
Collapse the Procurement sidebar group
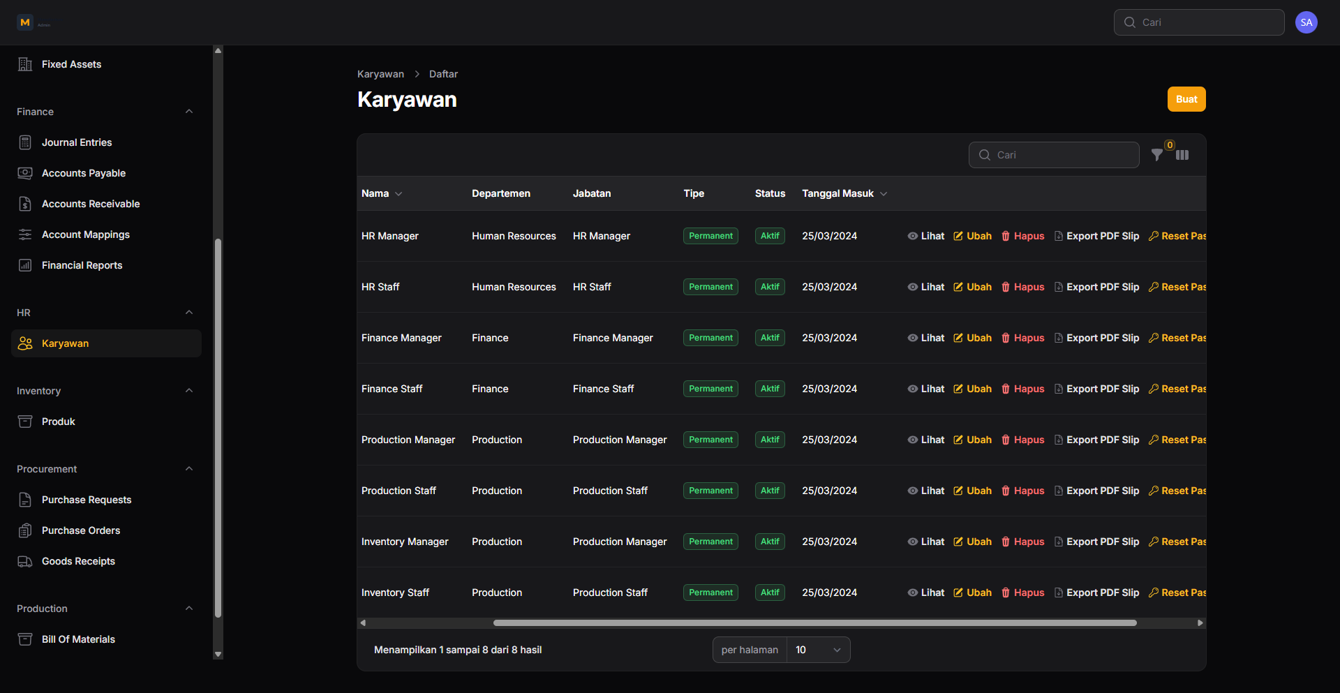point(189,469)
